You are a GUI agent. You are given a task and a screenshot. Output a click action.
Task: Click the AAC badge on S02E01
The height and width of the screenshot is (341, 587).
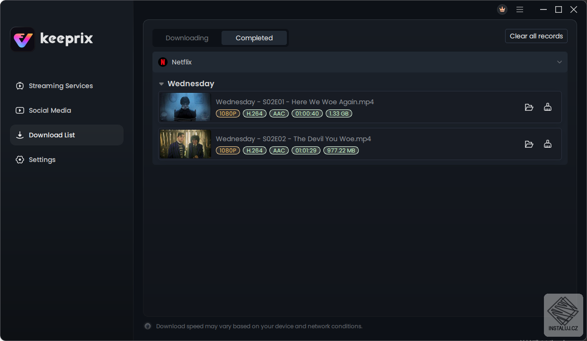click(279, 114)
